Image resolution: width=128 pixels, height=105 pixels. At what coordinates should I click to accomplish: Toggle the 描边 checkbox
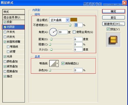point(5,76)
